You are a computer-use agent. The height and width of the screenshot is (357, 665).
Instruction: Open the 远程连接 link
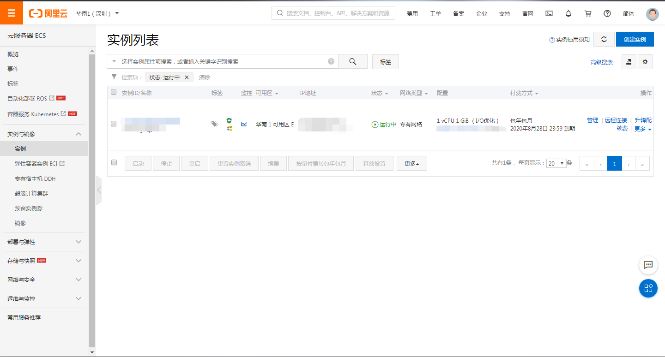point(616,120)
